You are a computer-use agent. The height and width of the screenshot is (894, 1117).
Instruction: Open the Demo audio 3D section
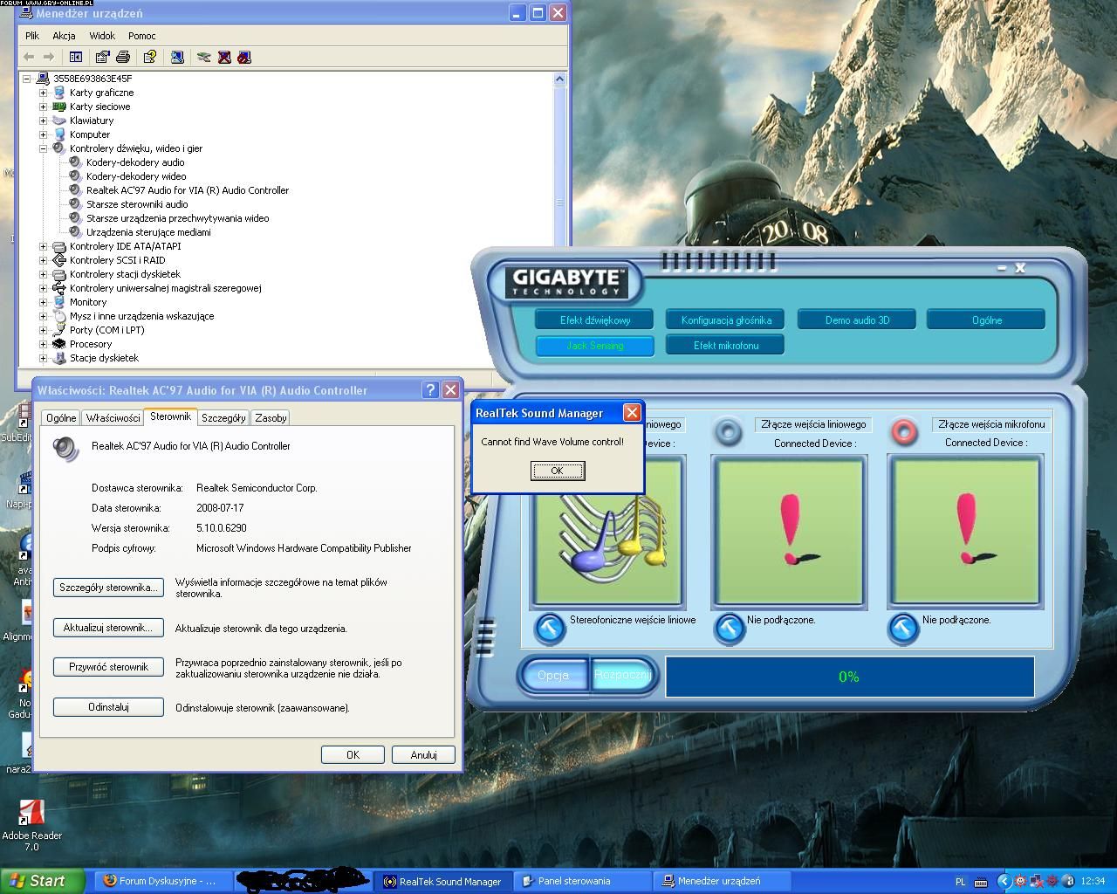857,320
